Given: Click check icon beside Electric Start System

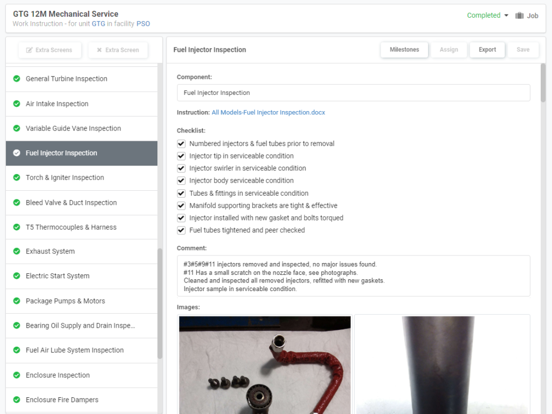Looking at the screenshot, I should 17,276.
